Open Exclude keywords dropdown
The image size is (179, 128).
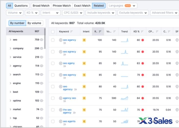tap(133, 13)
